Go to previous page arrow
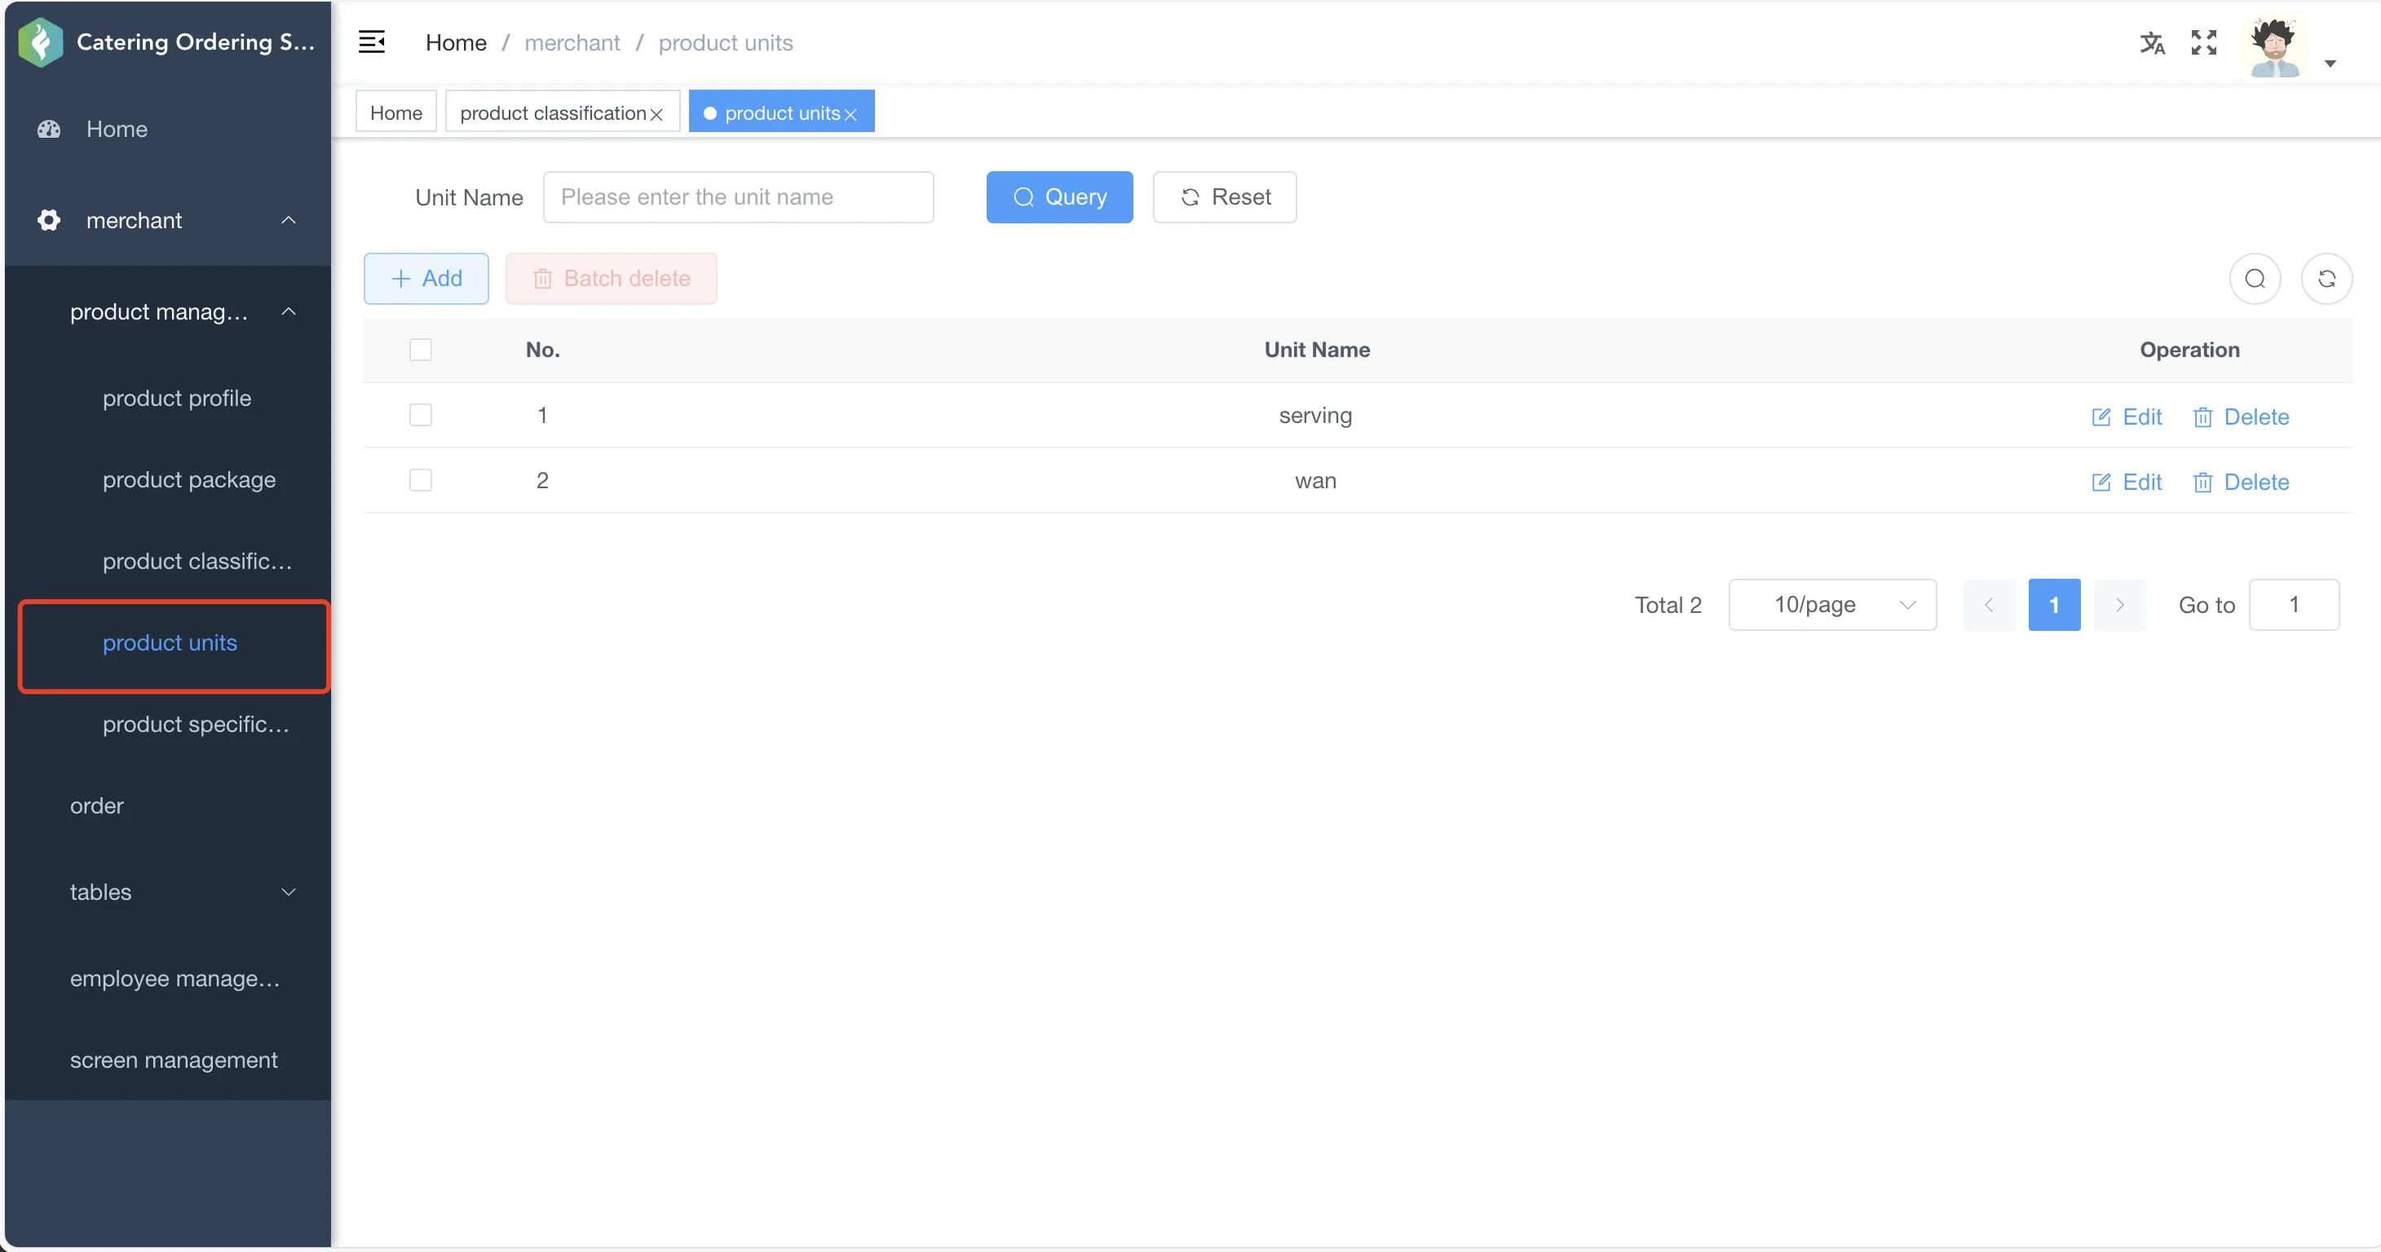Viewport: 2381px width, 1252px height. tap(1989, 605)
